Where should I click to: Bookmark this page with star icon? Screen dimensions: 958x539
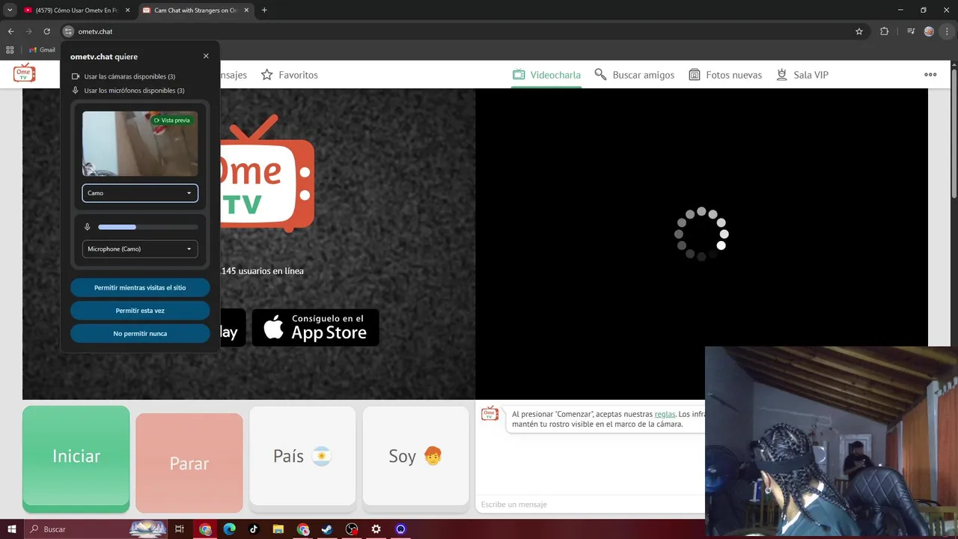pos(859,31)
